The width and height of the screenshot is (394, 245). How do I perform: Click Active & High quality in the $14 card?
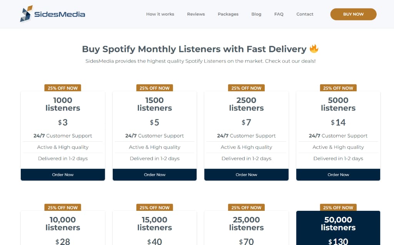point(338,147)
